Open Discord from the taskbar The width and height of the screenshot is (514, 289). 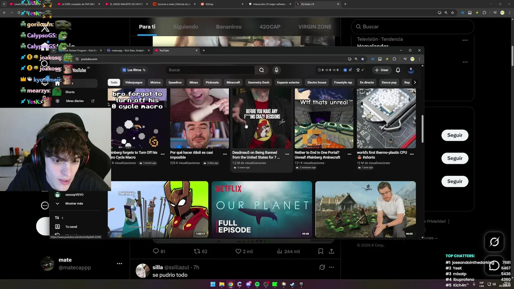(x=248, y=284)
